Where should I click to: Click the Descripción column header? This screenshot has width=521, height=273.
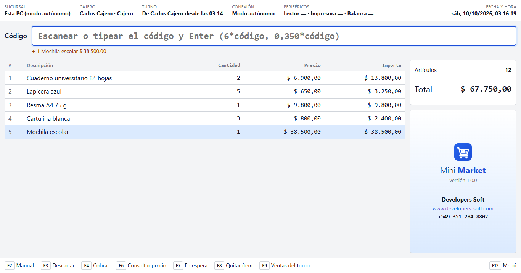point(40,65)
